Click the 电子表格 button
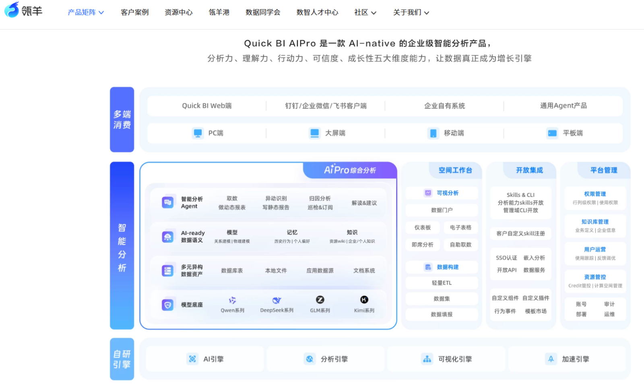The width and height of the screenshot is (644, 386). (461, 228)
